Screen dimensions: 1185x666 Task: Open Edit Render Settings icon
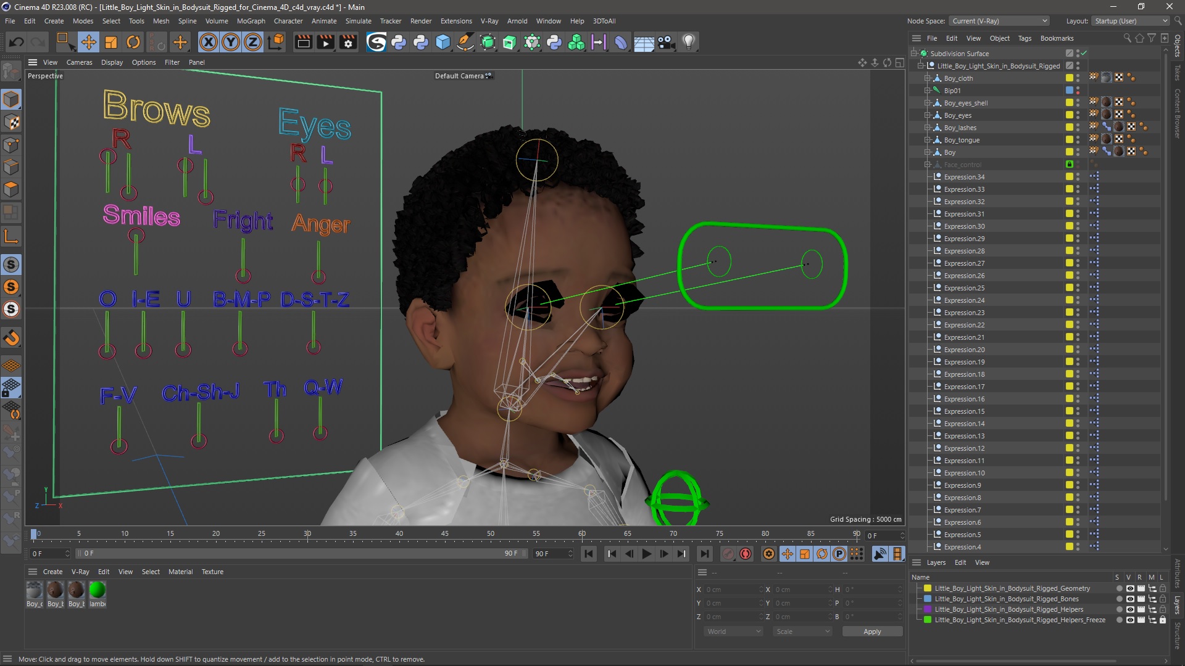[x=349, y=42]
